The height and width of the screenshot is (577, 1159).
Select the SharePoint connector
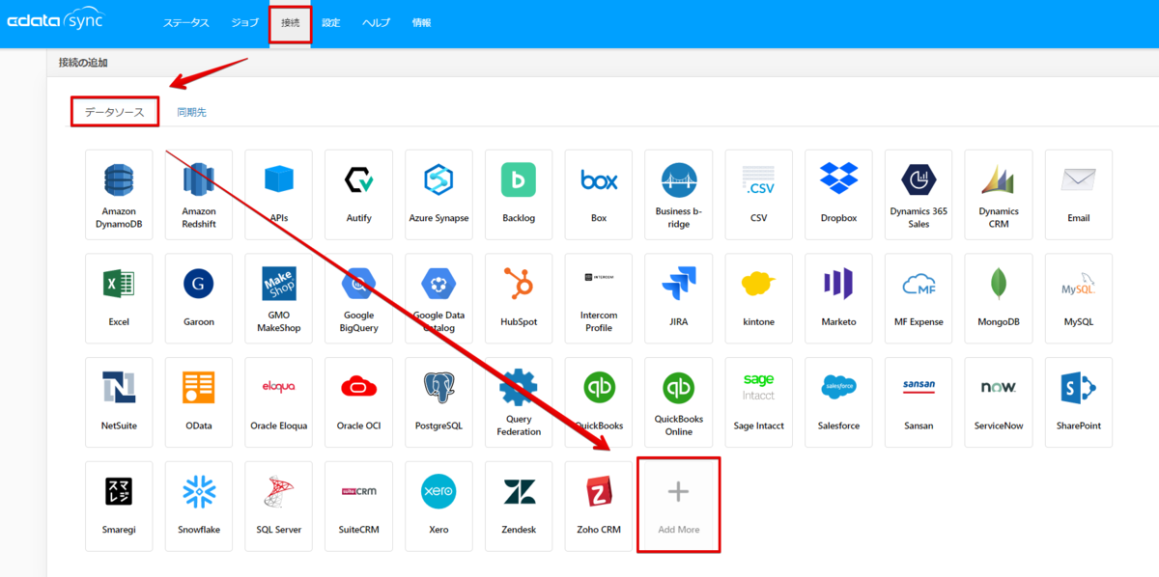pyautogui.click(x=1079, y=402)
